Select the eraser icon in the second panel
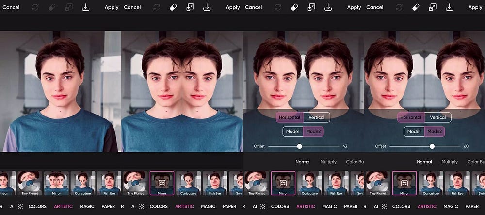Screen dimensions: 485x215 pyautogui.click(x=173, y=7)
